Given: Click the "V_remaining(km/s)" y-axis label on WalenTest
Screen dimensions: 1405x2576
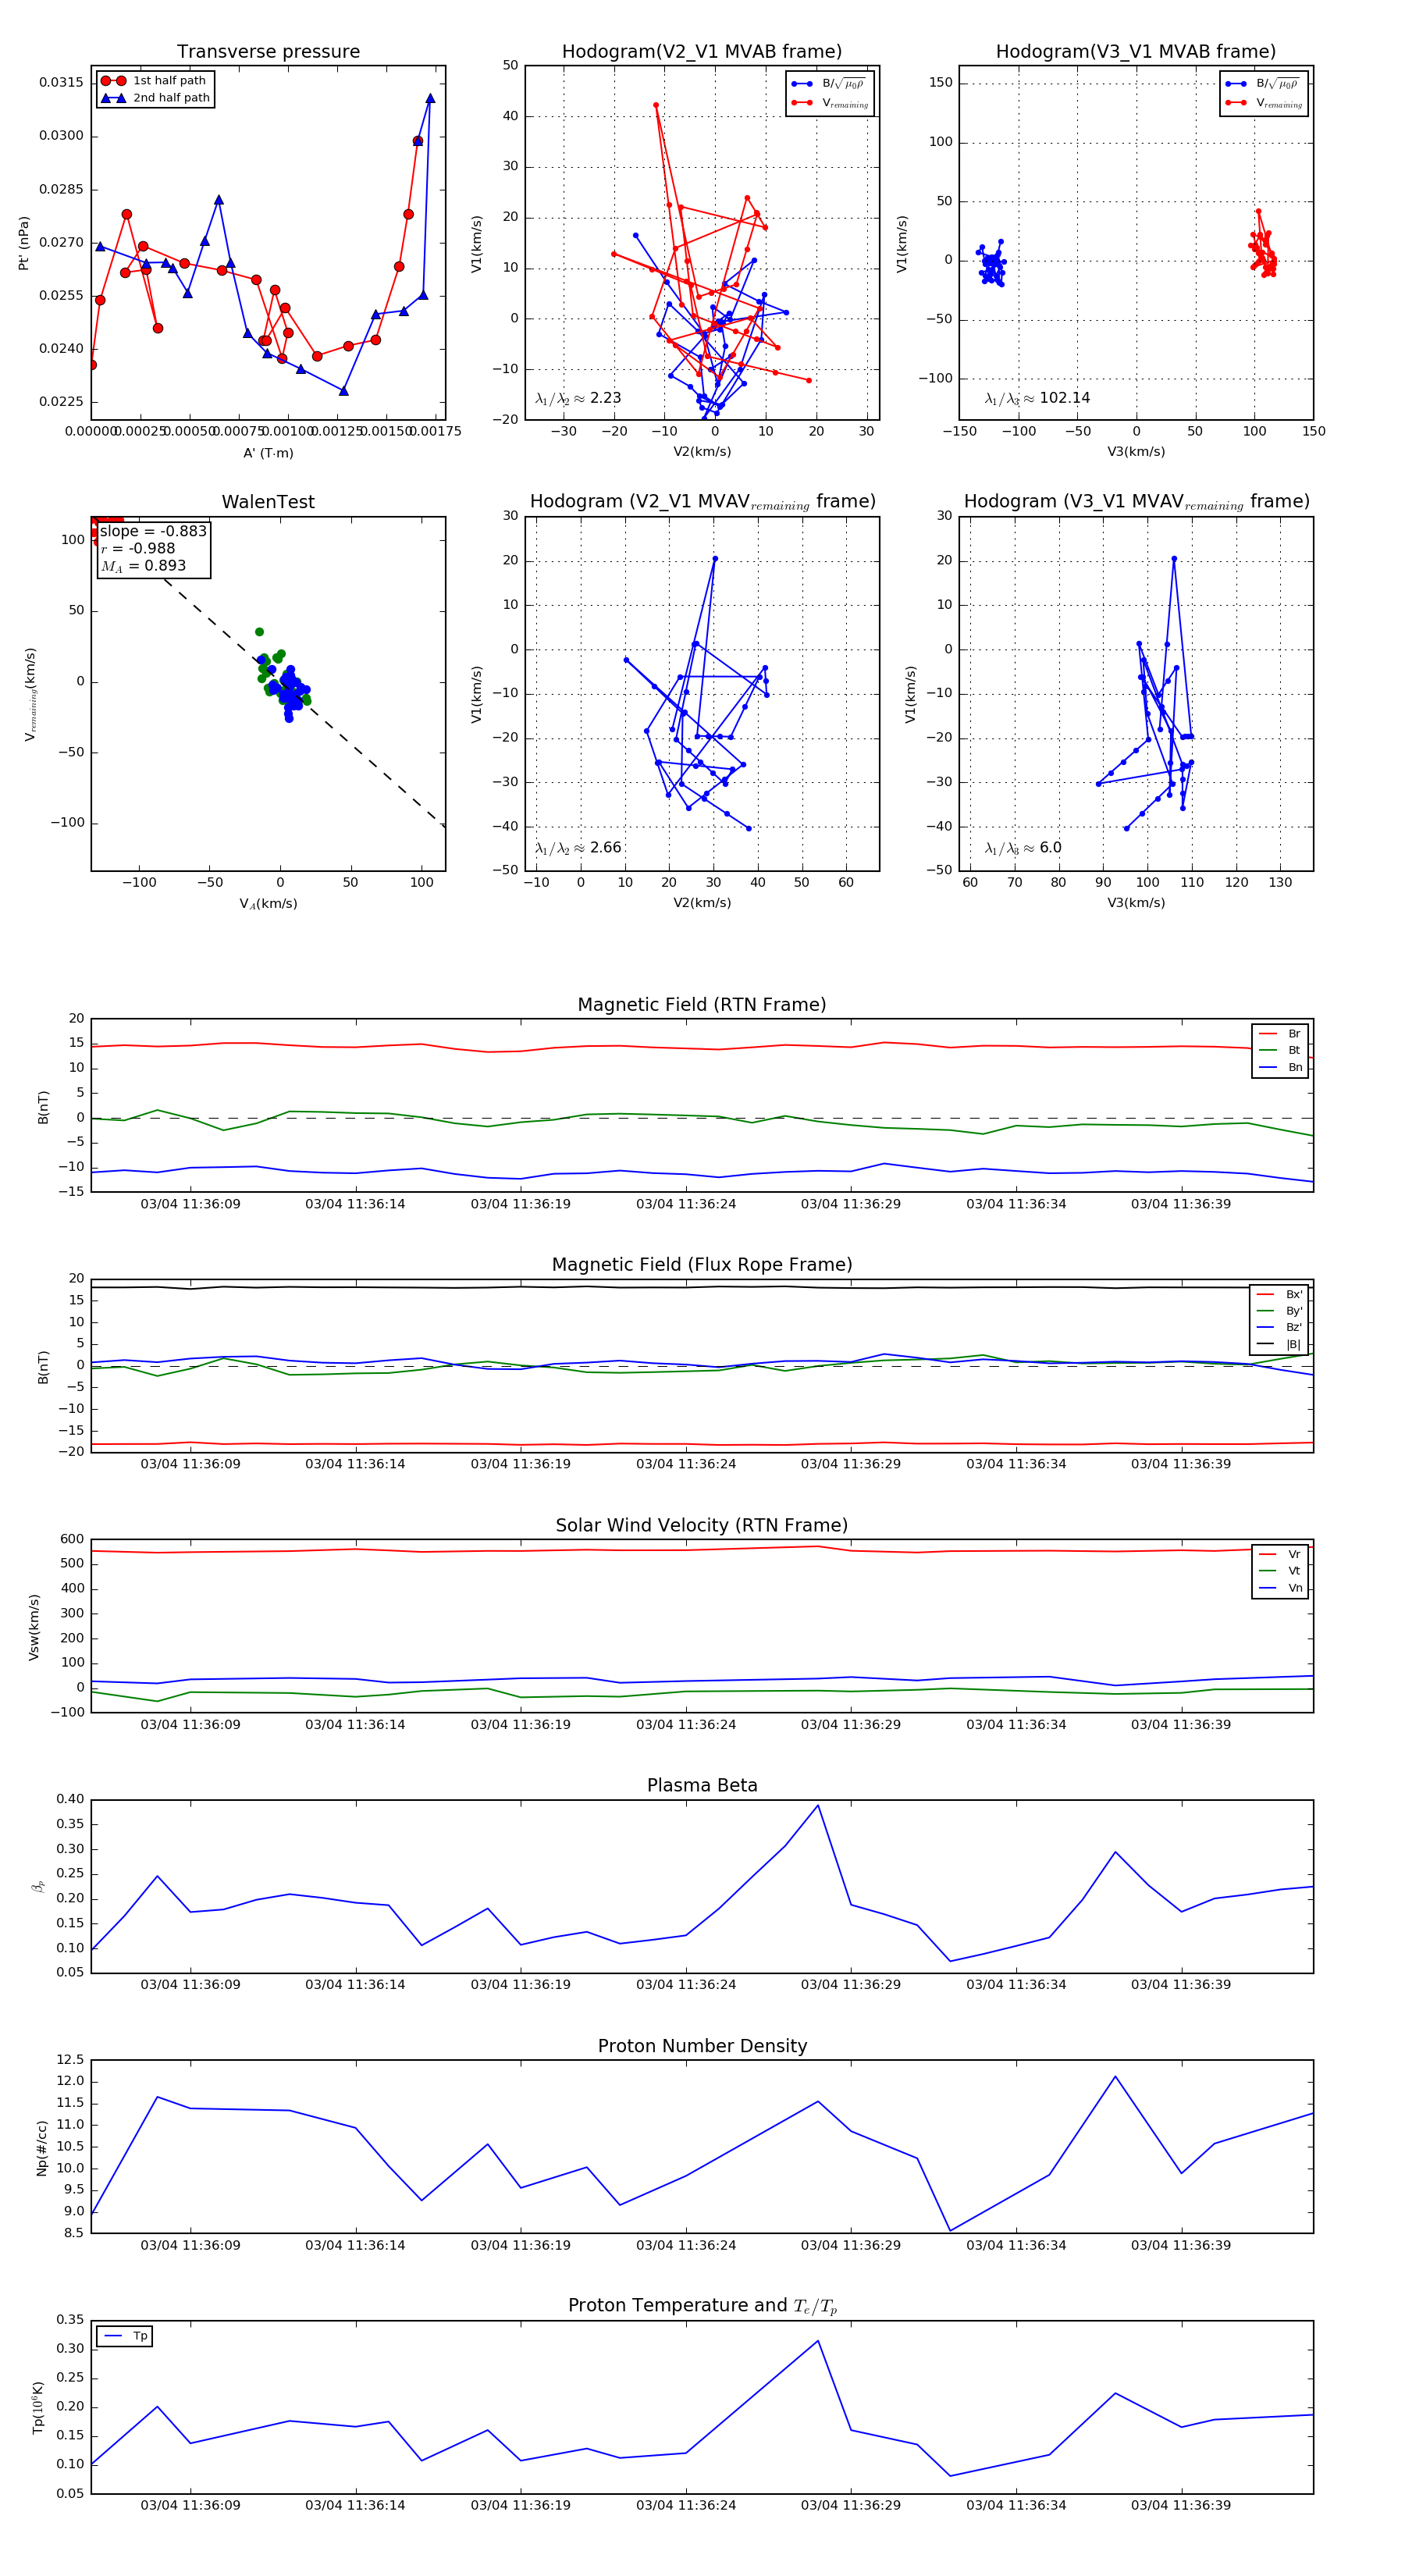Looking at the screenshot, I should coord(30,694).
